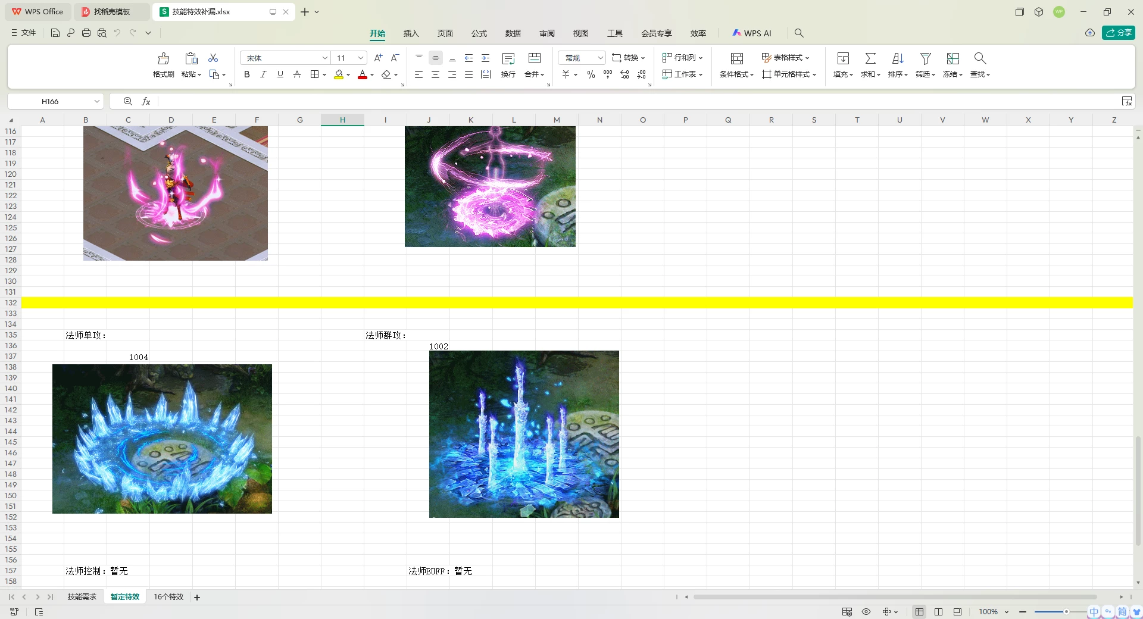Switch to the 16个特效 sheet tab
The height and width of the screenshot is (619, 1143).
(168, 597)
